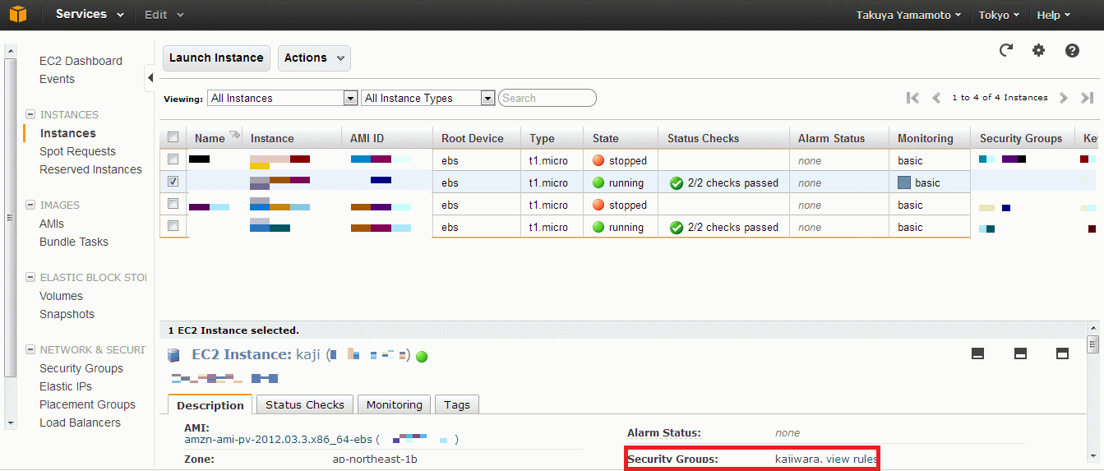Screen dimensions: 1104x471
Task: Switch to the Status Checks tab
Action: 305,404
